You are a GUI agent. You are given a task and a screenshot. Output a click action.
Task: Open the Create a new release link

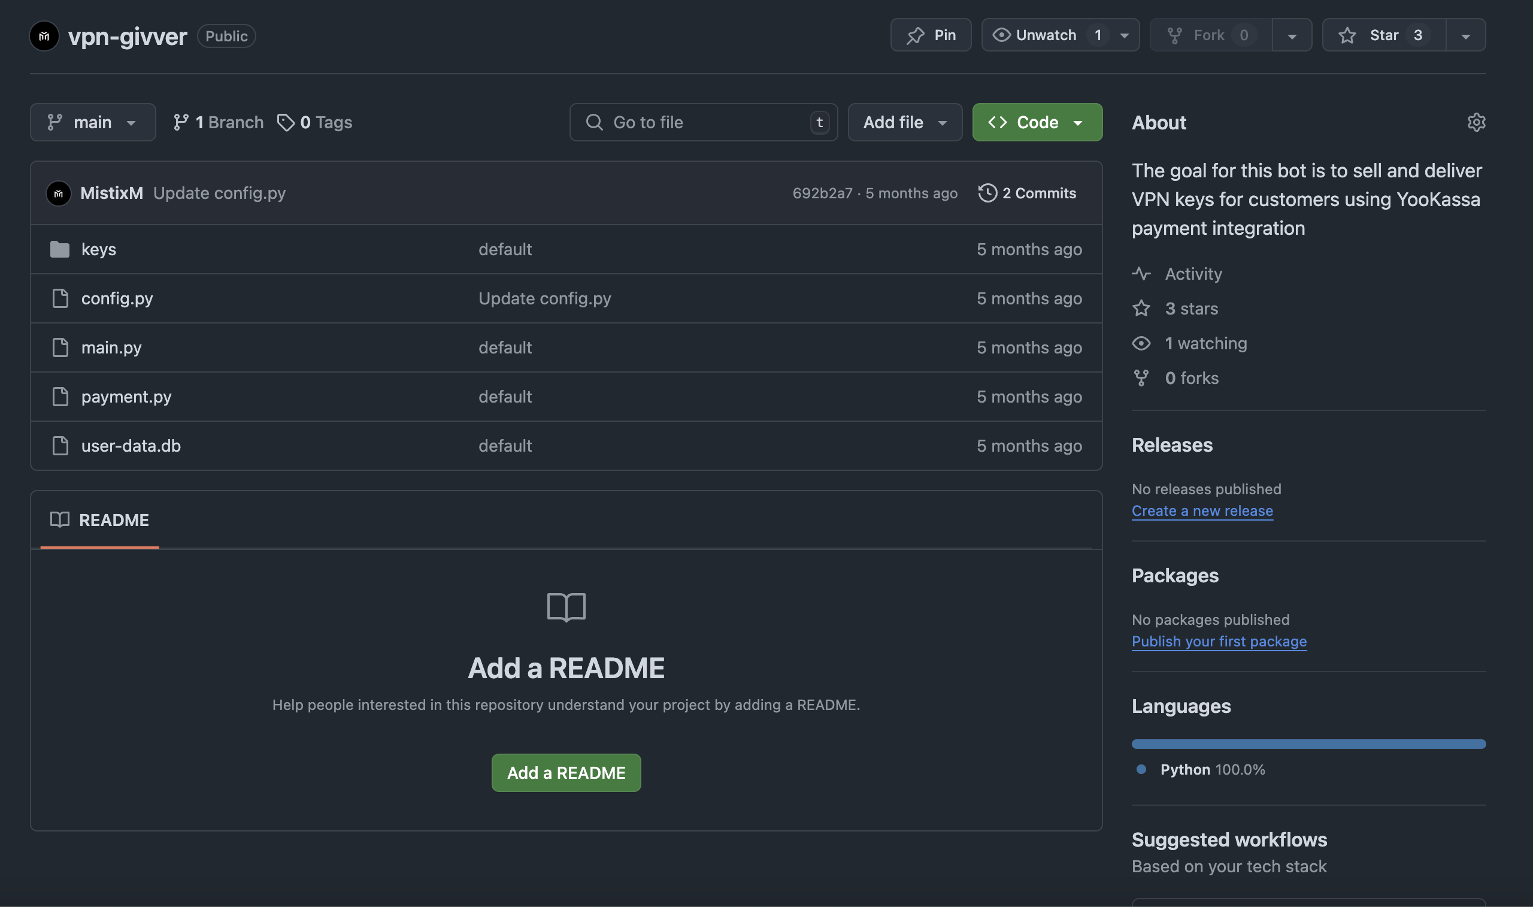pyautogui.click(x=1202, y=510)
